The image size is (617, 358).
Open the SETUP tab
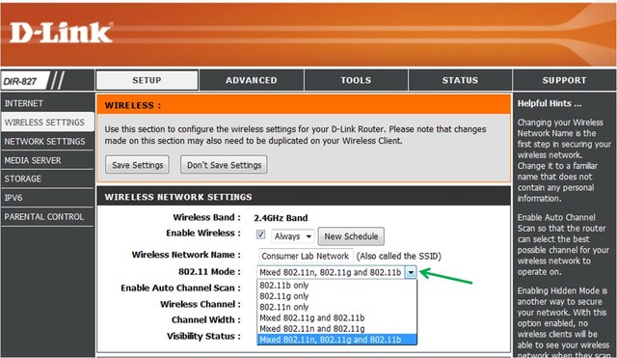[x=147, y=80]
